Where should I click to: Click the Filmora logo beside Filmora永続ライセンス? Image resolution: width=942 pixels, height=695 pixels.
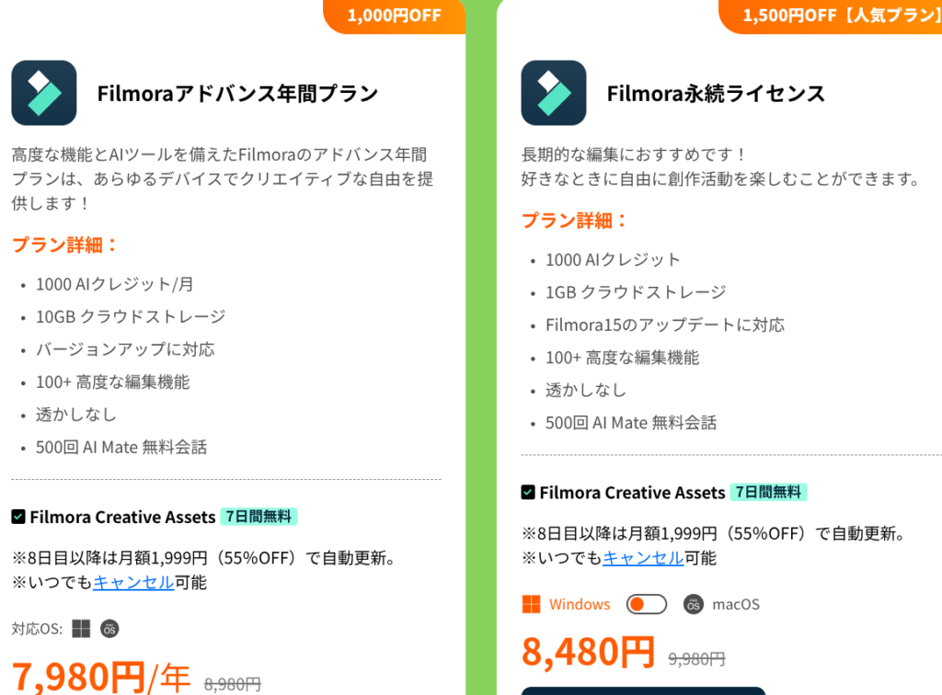click(554, 93)
